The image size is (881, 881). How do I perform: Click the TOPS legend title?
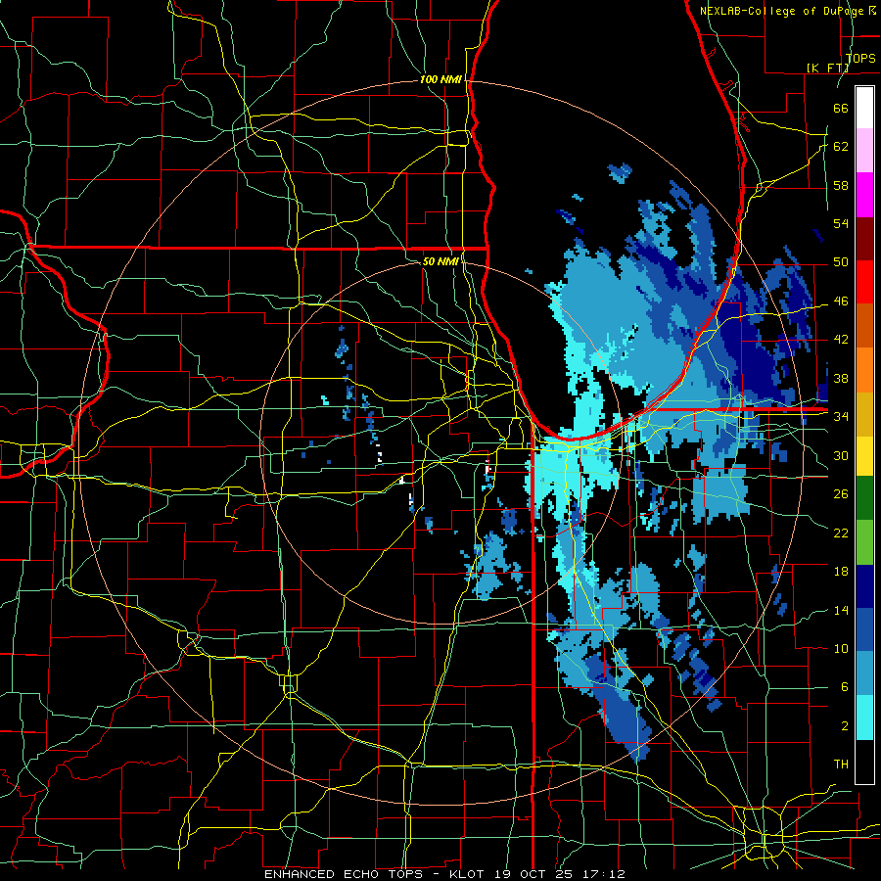point(860,58)
